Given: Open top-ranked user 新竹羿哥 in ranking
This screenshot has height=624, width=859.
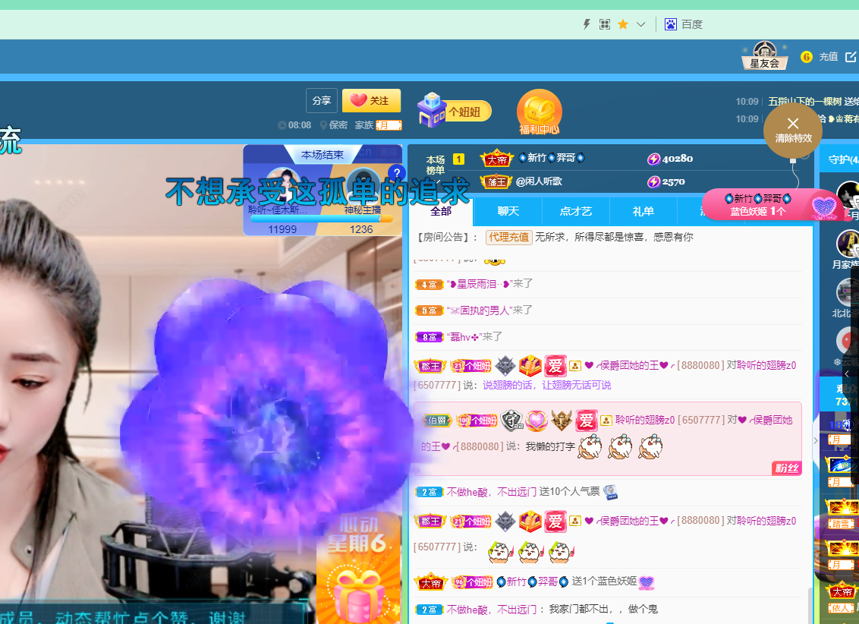Looking at the screenshot, I should coord(551,158).
